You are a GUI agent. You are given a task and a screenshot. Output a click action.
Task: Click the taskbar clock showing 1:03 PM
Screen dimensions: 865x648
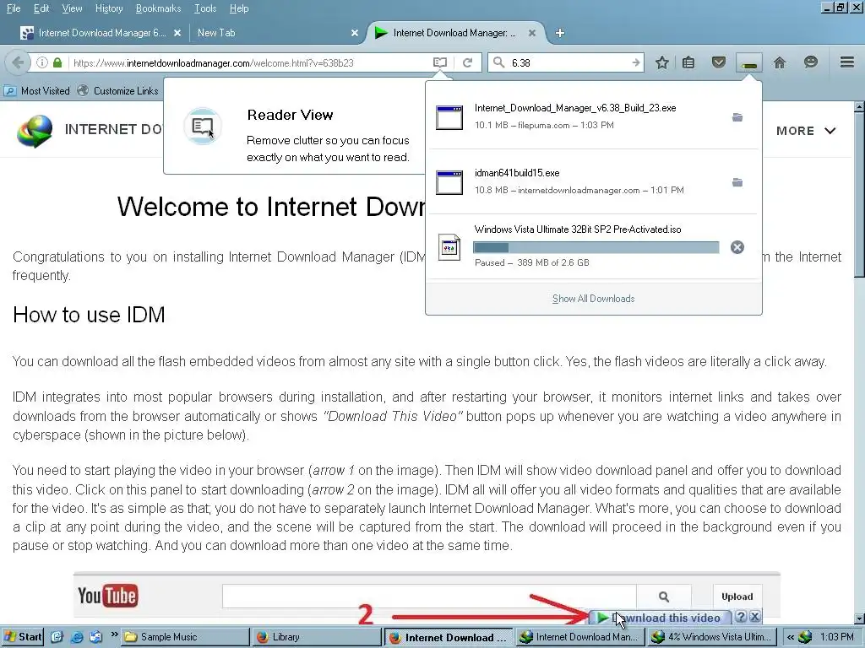click(x=836, y=637)
